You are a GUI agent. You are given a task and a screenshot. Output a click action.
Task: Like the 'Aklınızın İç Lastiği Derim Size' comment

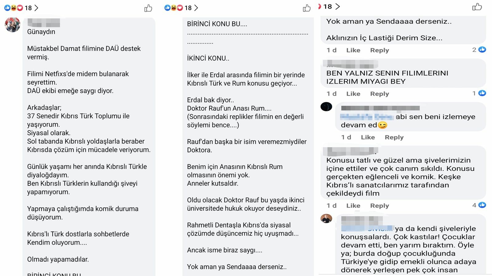353,50
